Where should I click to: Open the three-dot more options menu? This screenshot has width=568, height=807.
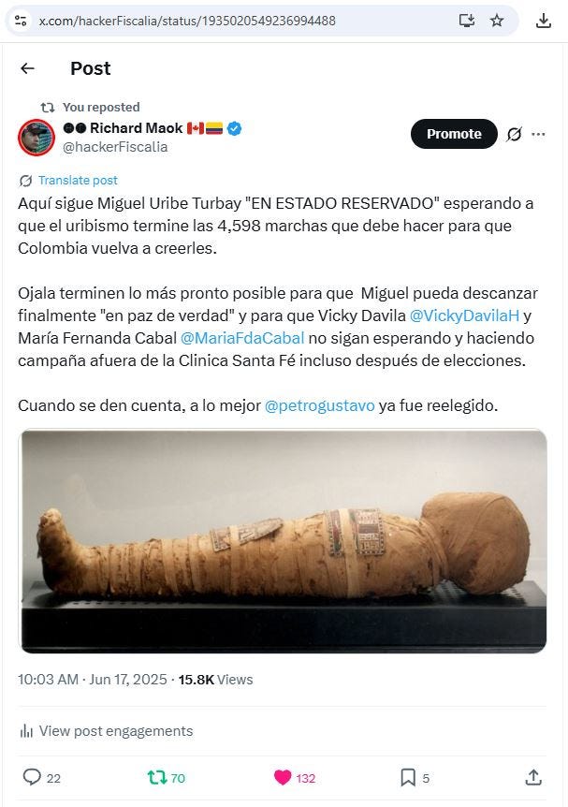(538, 134)
